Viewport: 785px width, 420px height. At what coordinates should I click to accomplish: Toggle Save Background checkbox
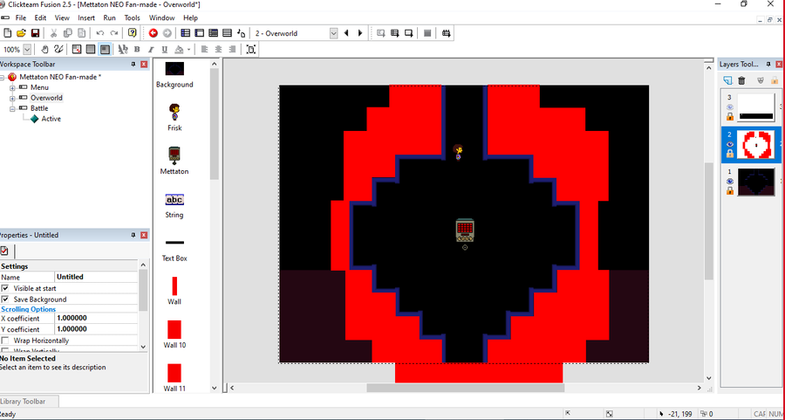[x=5, y=300]
